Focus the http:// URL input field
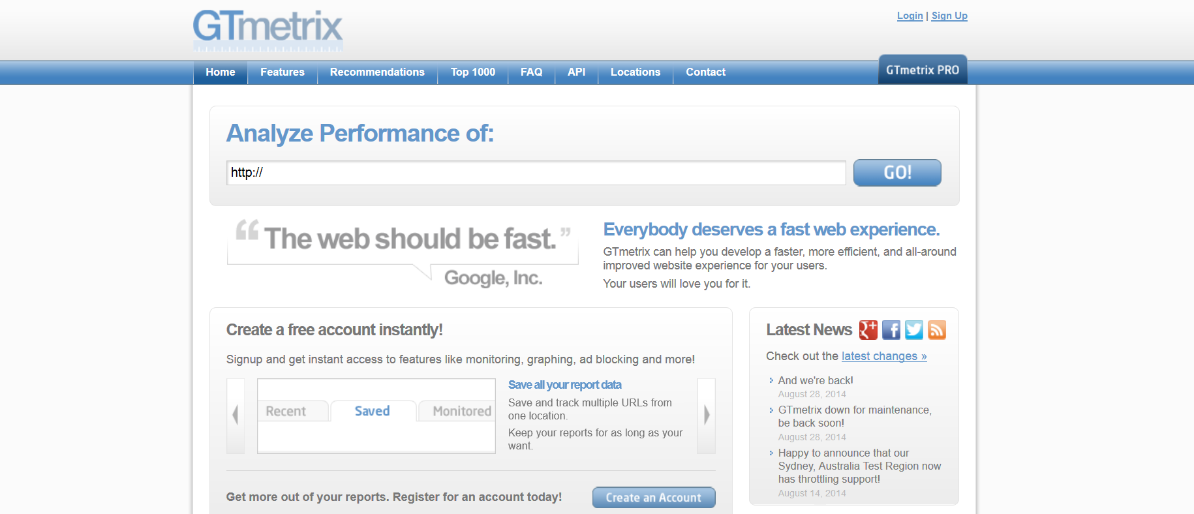 pos(536,173)
